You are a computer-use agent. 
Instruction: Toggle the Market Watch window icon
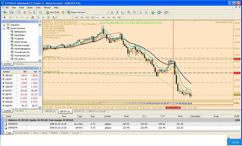pos(19,12)
